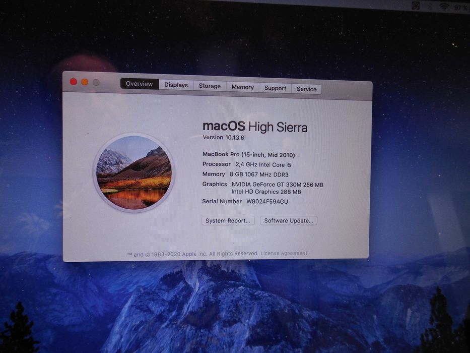
Task: Click the macOS High Sierra title
Action: click(255, 127)
